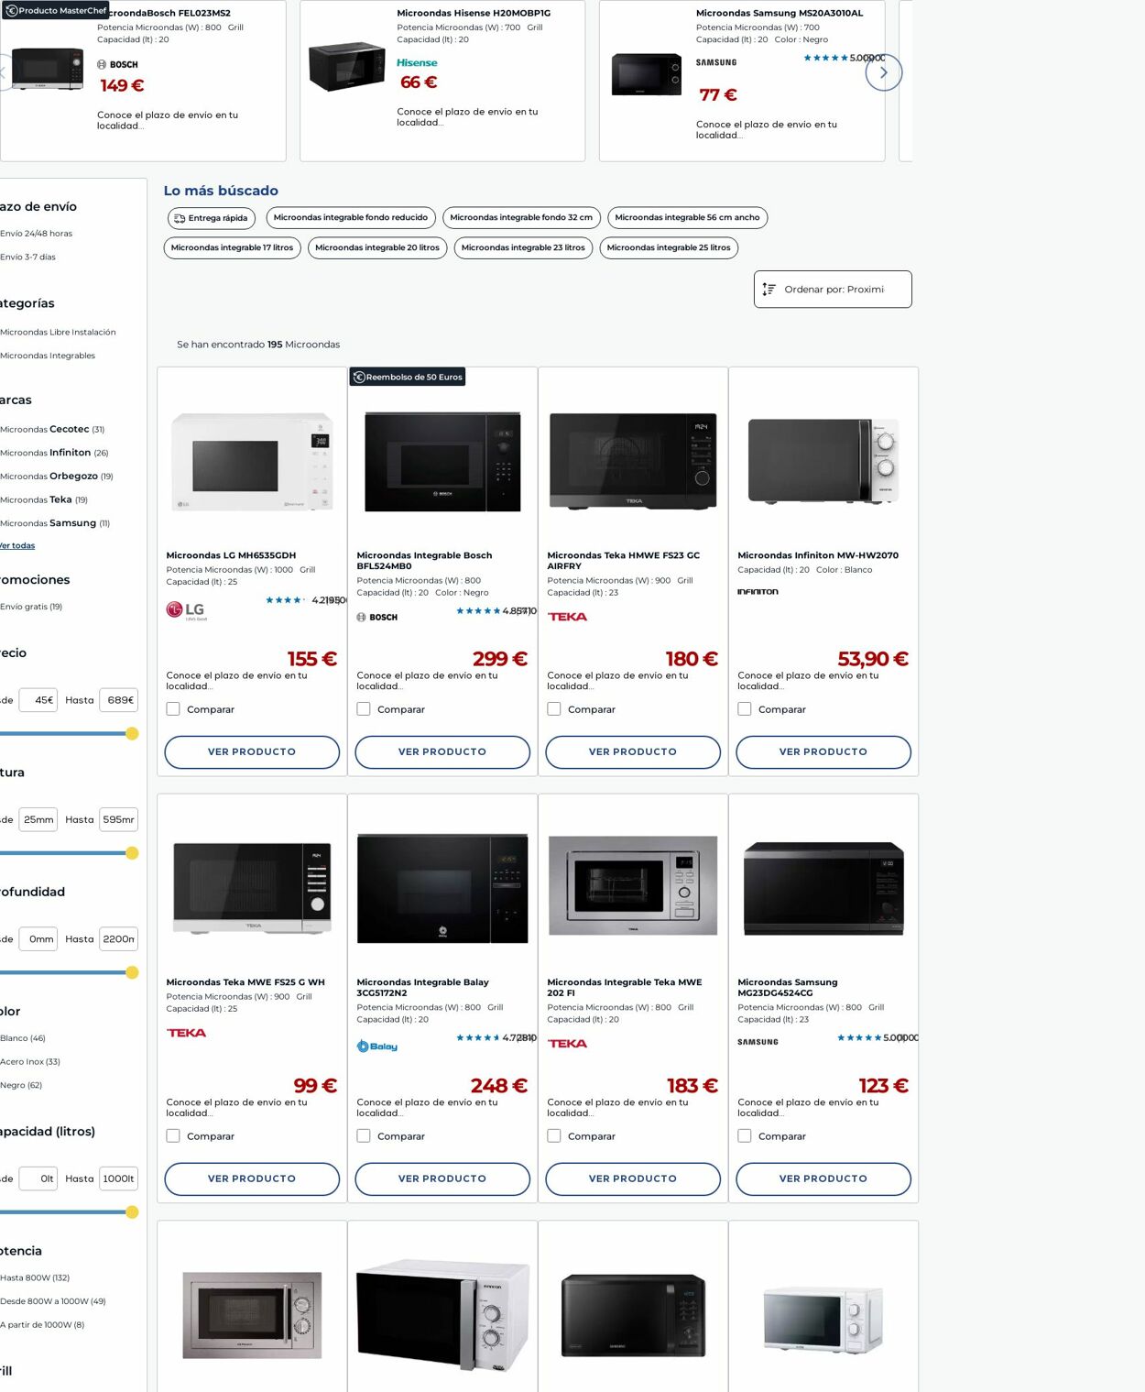Screen dimensions: 1145x1392
Task: Click Ver Producto for Teka MWE 202 FI
Action: click(x=633, y=1179)
